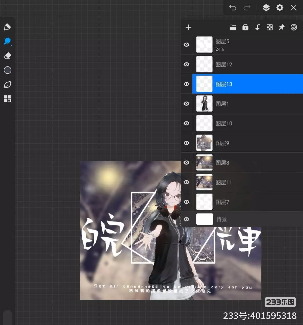The height and width of the screenshot is (325, 303).
Task: Hide 图层9 layer
Action: pos(186,143)
